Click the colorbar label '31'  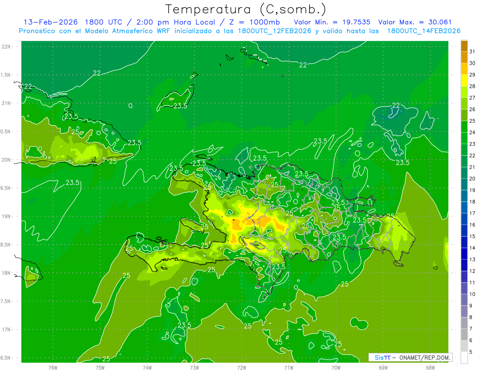[x=473, y=51]
